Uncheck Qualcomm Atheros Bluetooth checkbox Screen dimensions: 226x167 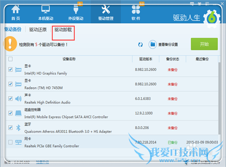click(10, 128)
